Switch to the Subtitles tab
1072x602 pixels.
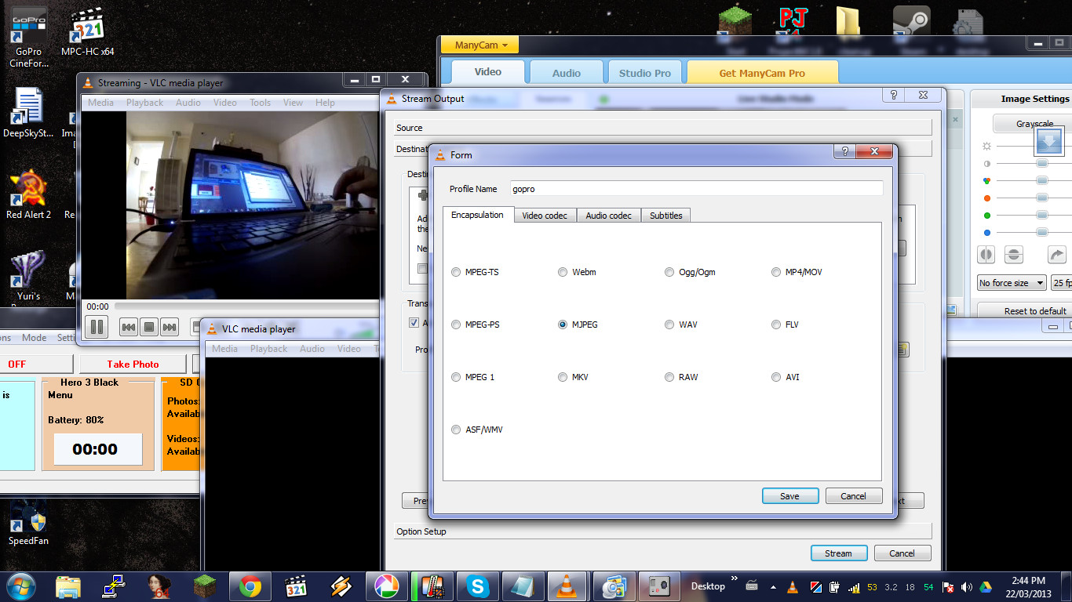click(665, 216)
